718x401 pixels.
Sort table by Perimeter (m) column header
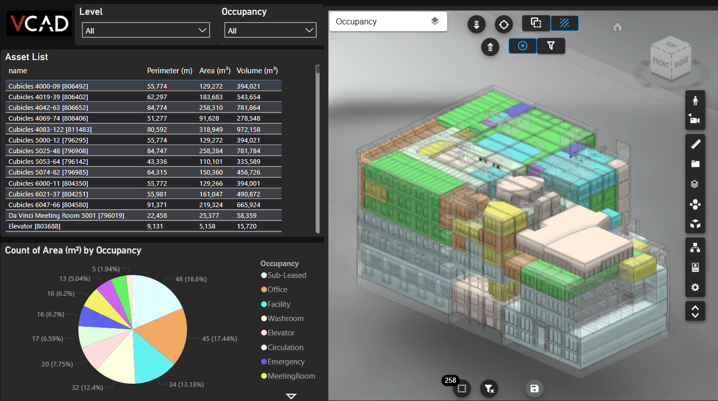(x=169, y=71)
